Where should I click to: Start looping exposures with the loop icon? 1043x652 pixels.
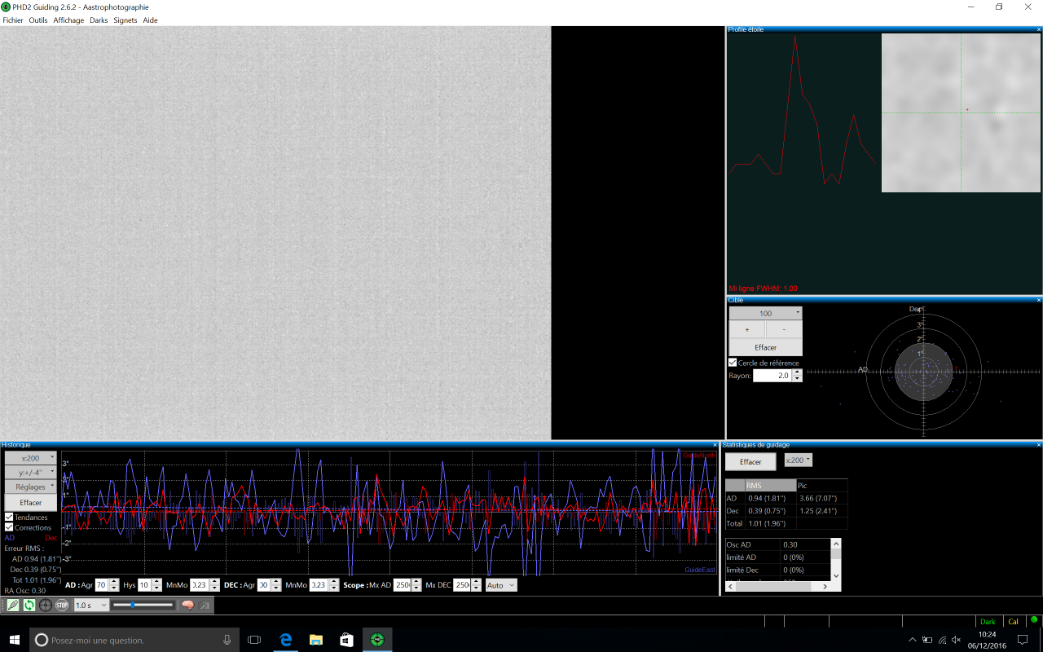[x=29, y=605]
